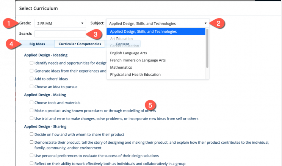
Task: Click the 'Applied Design - Making' heading
Action: (45, 95)
